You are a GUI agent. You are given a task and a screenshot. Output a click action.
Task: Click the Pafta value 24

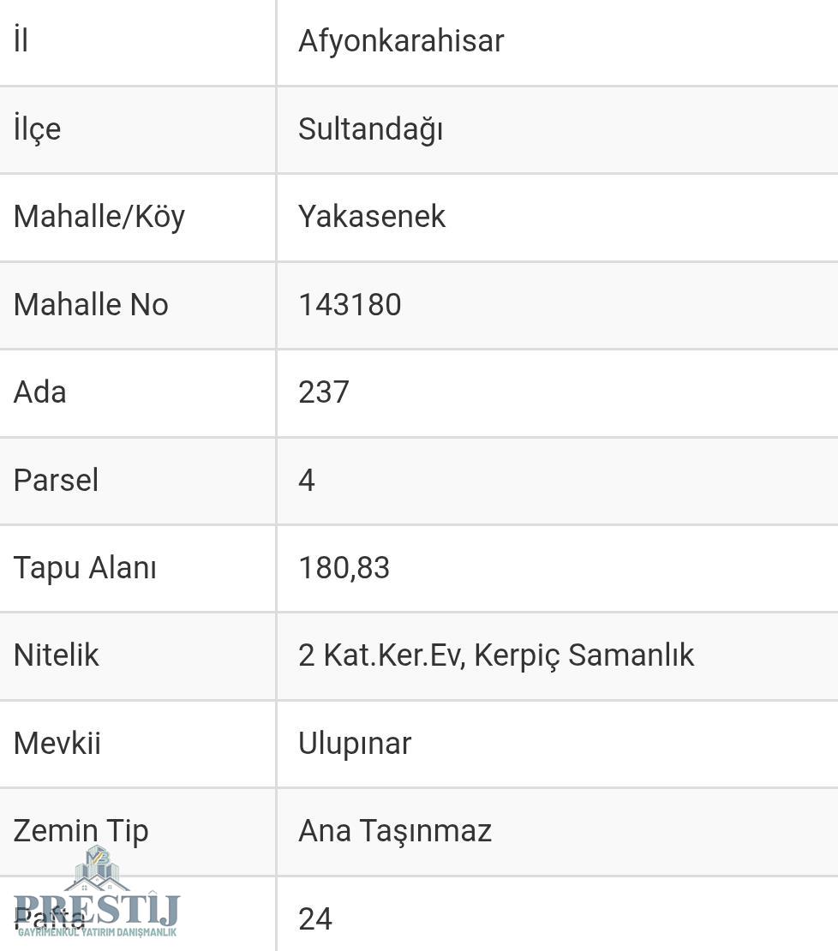(315, 919)
